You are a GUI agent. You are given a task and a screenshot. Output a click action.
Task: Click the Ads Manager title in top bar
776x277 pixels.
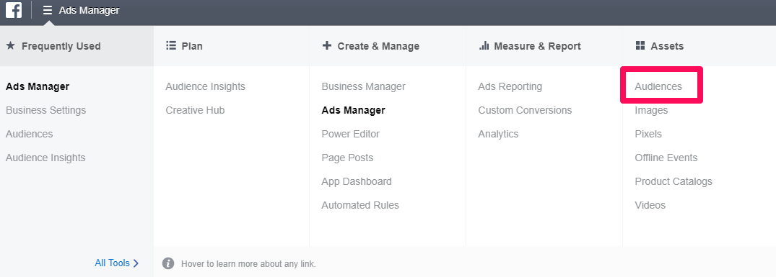pyautogui.click(x=89, y=10)
